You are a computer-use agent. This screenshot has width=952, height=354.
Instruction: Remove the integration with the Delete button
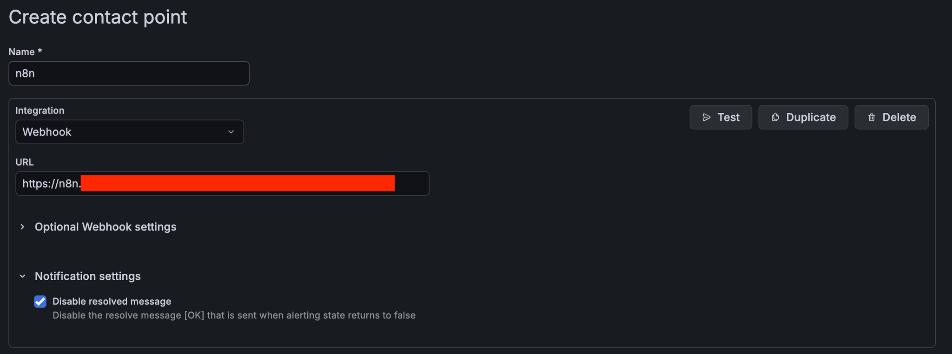[x=891, y=117]
